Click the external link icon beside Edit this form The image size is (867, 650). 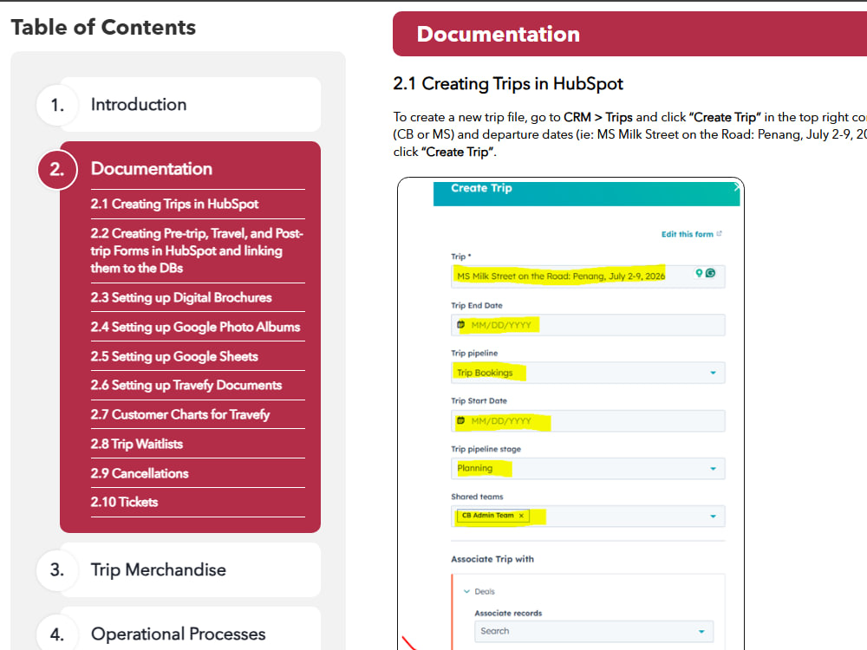(x=719, y=234)
